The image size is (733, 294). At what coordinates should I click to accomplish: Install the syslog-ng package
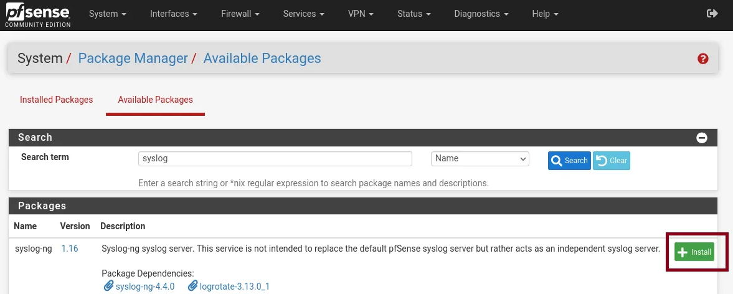pyautogui.click(x=694, y=252)
